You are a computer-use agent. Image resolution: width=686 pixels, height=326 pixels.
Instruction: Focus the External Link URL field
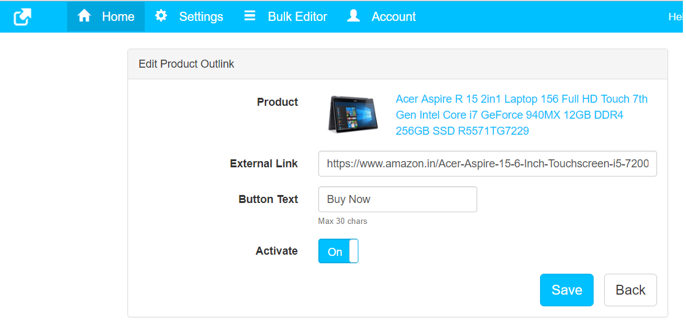tap(487, 164)
